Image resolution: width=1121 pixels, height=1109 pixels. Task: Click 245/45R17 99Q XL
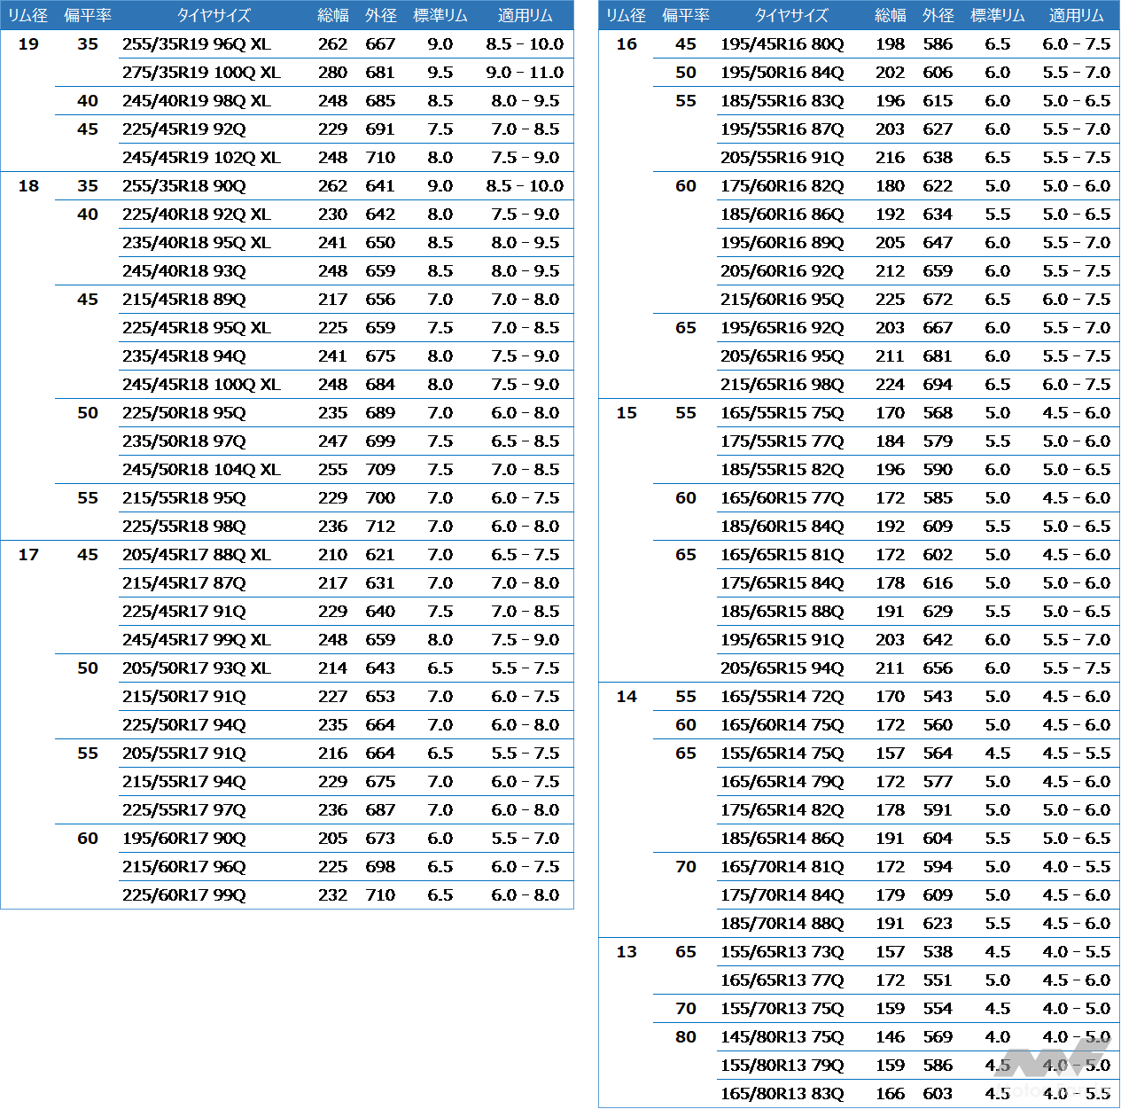[197, 639]
